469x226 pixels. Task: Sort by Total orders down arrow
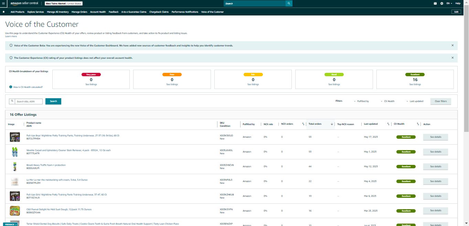[x=332, y=124]
